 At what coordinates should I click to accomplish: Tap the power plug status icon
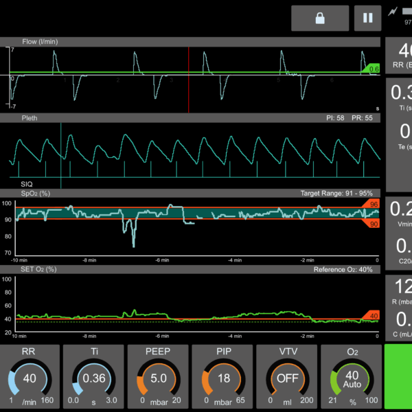[x=393, y=12]
